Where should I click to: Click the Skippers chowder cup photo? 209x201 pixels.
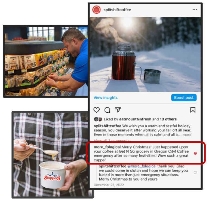(53, 155)
